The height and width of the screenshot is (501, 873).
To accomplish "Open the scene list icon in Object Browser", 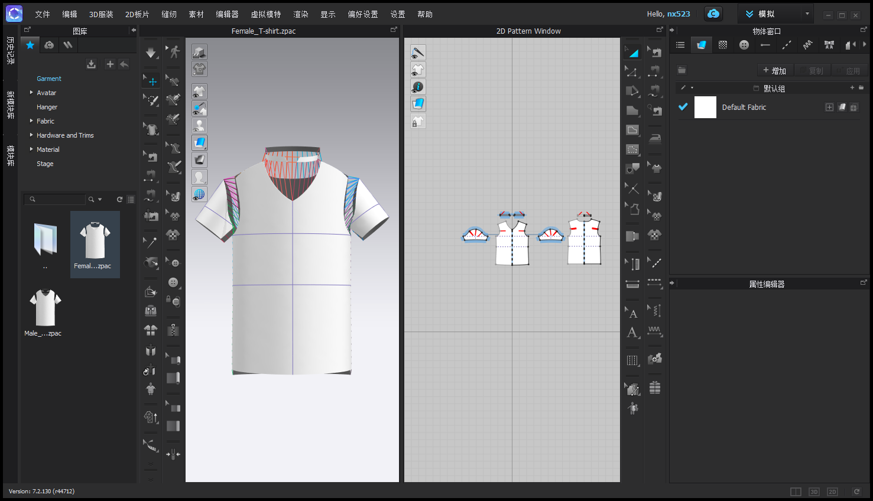I will [x=680, y=45].
